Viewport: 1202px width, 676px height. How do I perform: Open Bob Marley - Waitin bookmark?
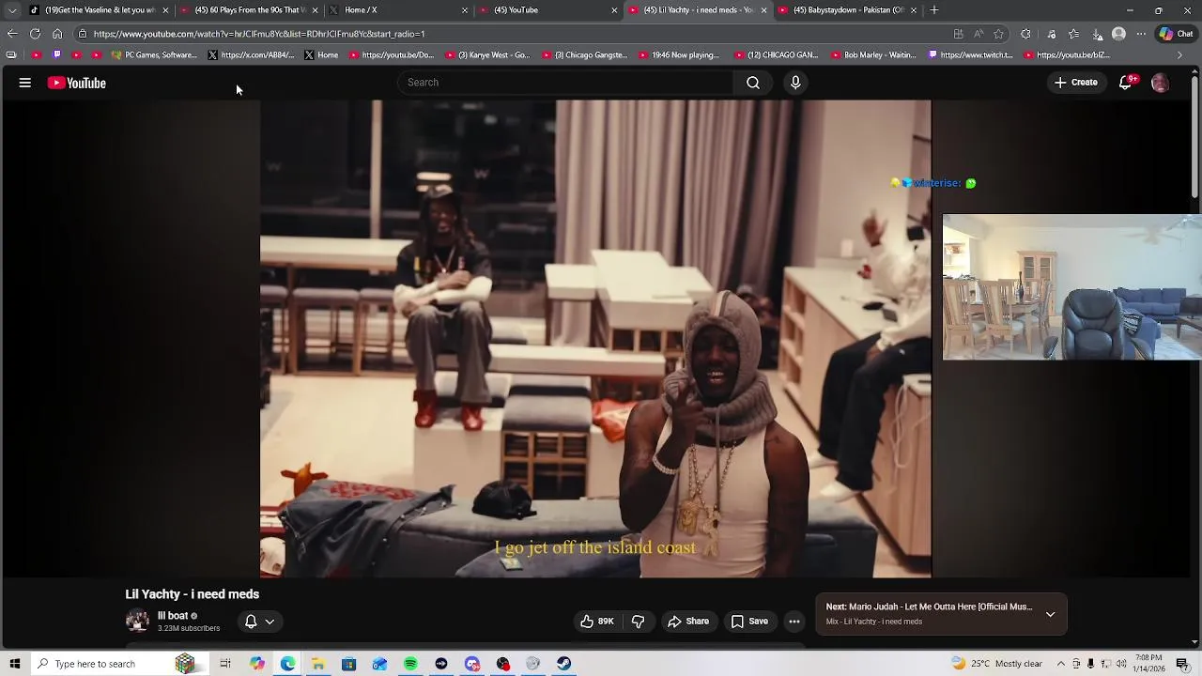(x=872, y=54)
